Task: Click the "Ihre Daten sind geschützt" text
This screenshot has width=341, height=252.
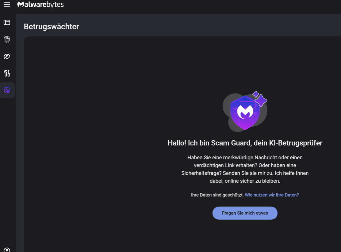Action: tap(217, 195)
